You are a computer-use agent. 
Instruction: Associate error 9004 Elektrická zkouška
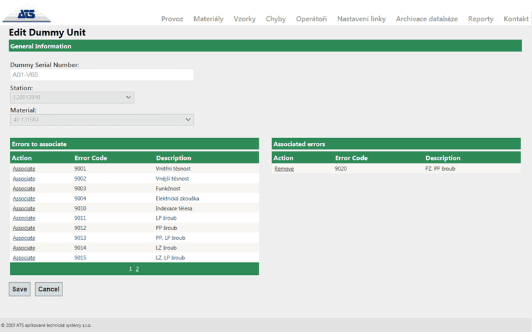coord(24,199)
